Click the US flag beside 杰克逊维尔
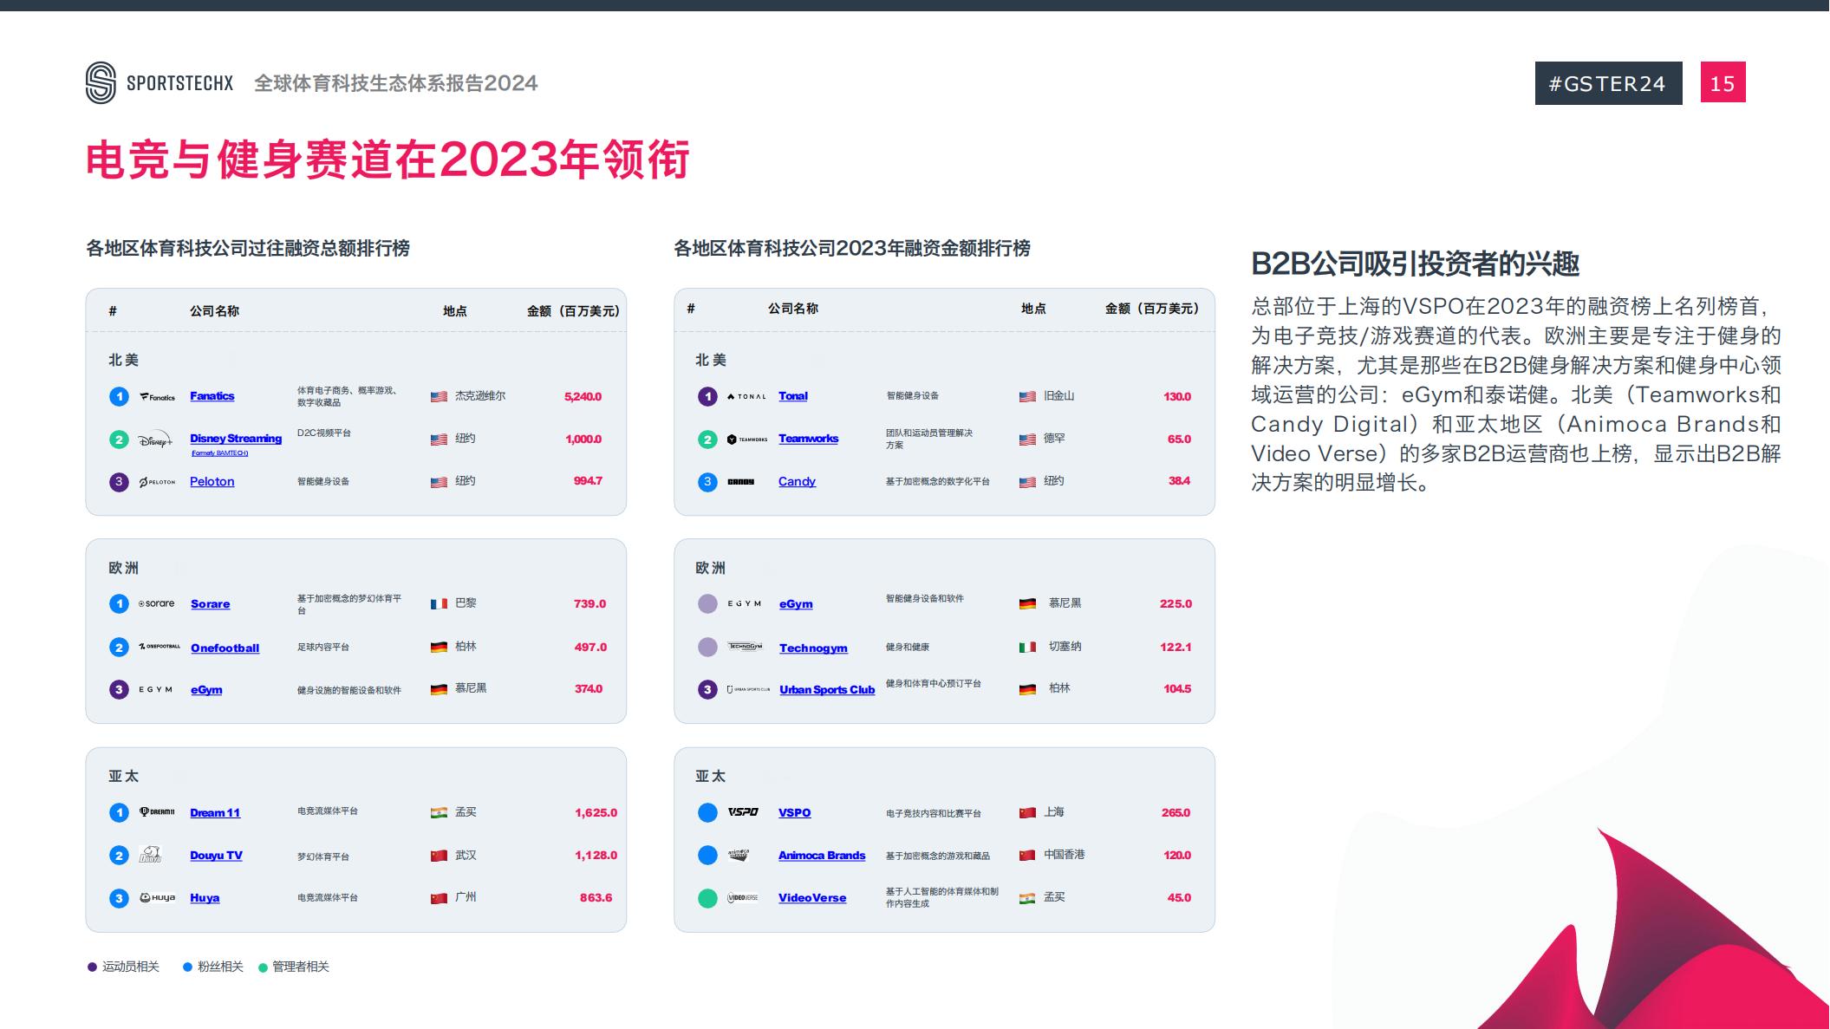1830x1029 pixels. [440, 397]
